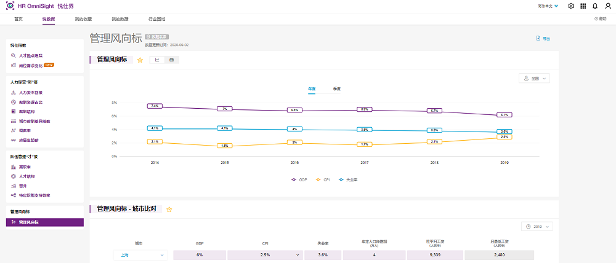Favorite the 管理风向标 chart with star
Image resolution: width=616 pixels, height=263 pixels.
pos(140,60)
